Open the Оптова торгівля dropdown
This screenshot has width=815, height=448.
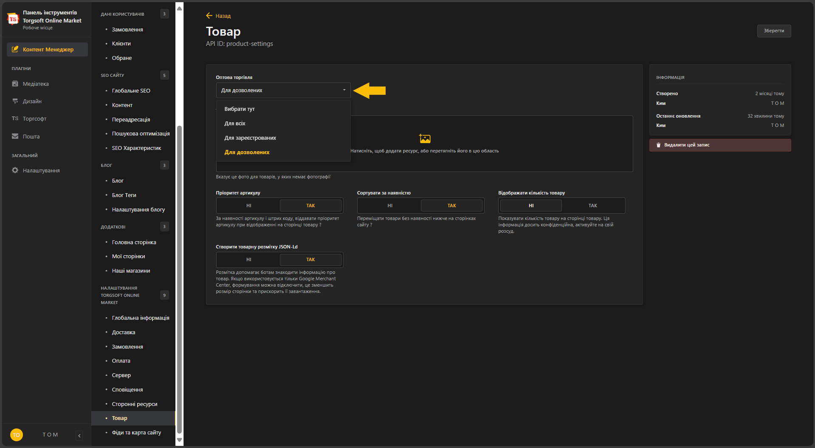(x=283, y=90)
